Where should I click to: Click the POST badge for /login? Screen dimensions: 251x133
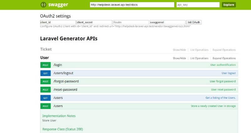(45, 65)
